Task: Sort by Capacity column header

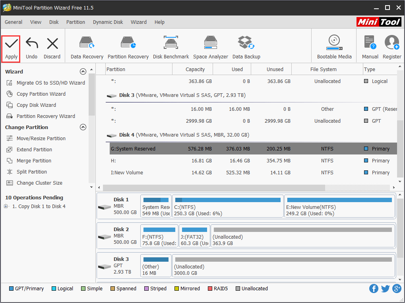Action: [x=193, y=69]
